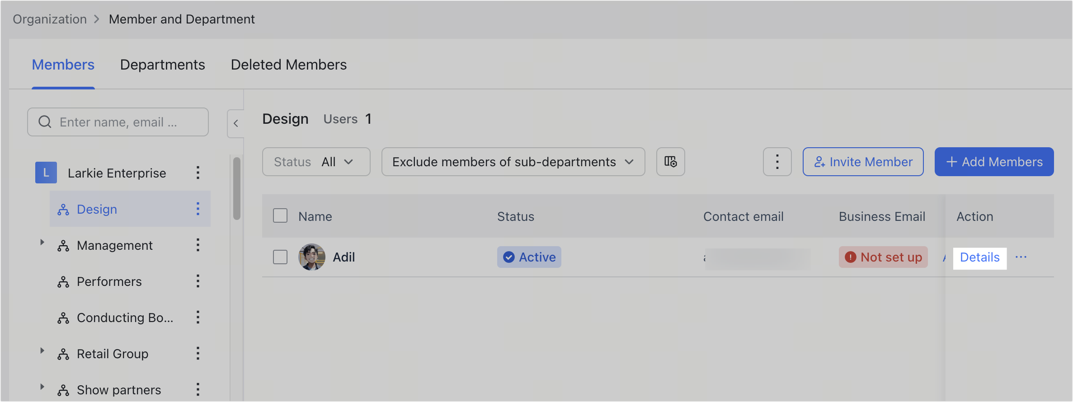Open Conducting Bo... department options menu
The height and width of the screenshot is (402, 1073).
pos(198,317)
